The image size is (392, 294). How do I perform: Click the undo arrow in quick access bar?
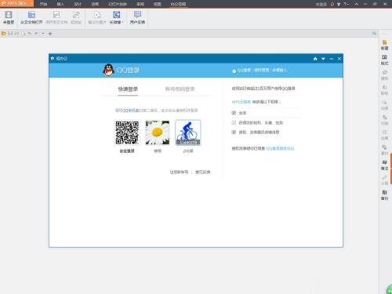[30, 34]
